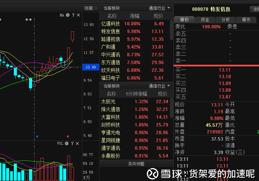Select 特发信息 row in sector list
The image size is (259, 181).
point(135,31)
